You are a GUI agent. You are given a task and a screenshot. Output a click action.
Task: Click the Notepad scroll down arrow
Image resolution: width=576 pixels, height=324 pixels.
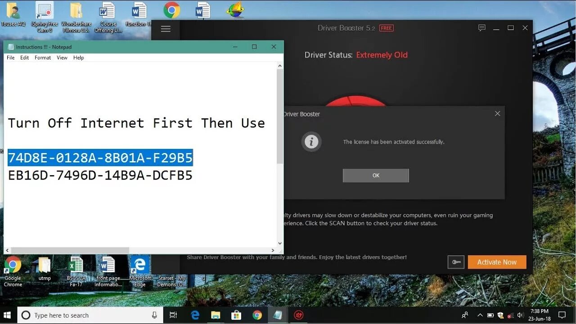(280, 243)
